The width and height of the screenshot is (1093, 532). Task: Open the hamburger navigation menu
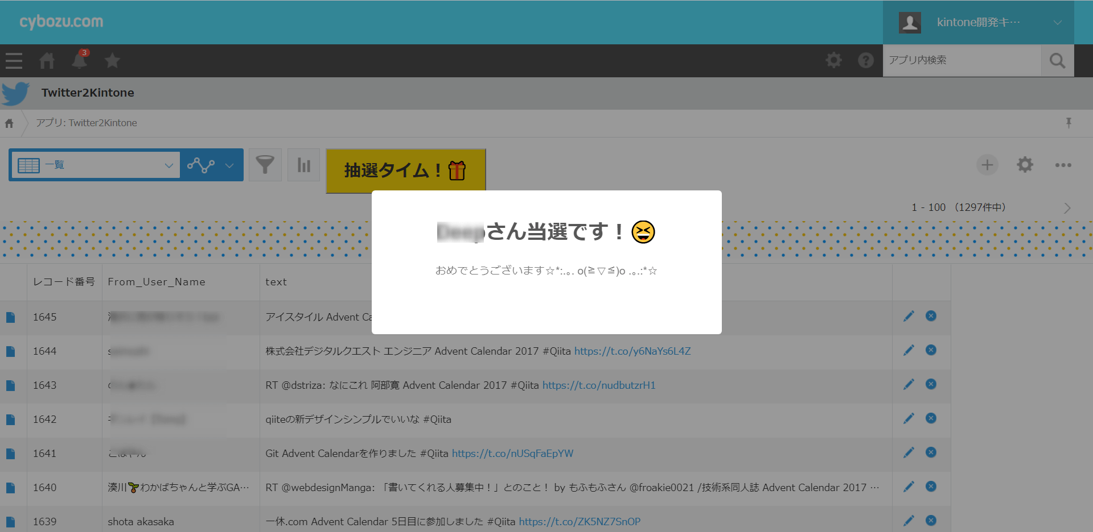(x=14, y=61)
